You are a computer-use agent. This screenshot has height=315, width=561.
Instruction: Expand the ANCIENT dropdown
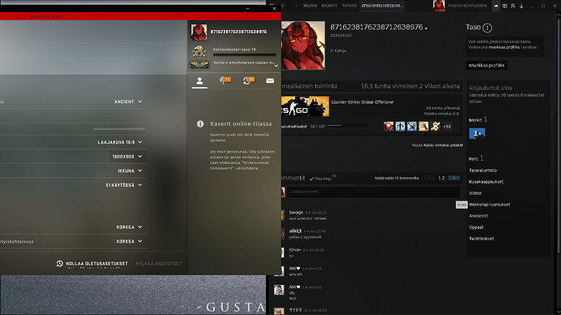click(x=128, y=101)
